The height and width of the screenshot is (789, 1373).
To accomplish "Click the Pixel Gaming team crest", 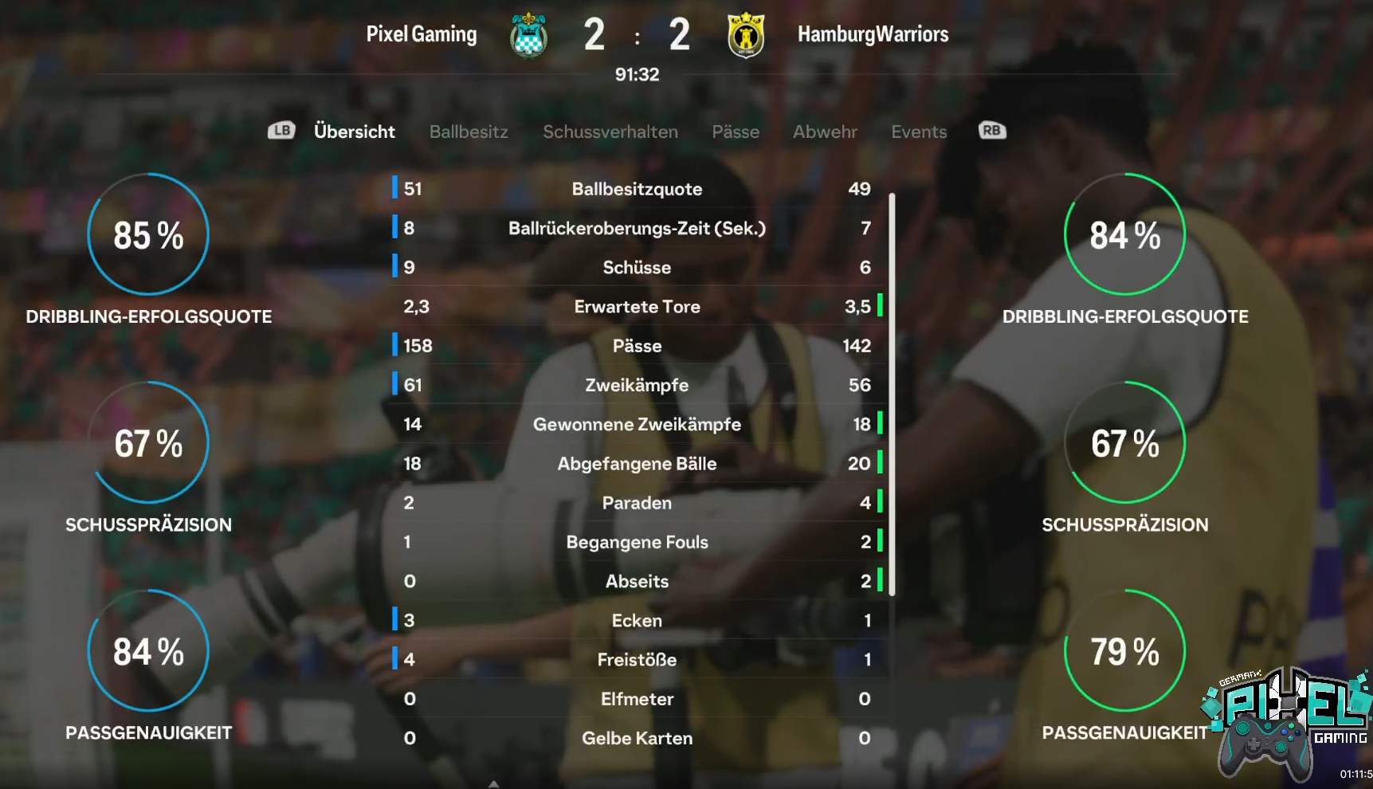I will (x=528, y=35).
